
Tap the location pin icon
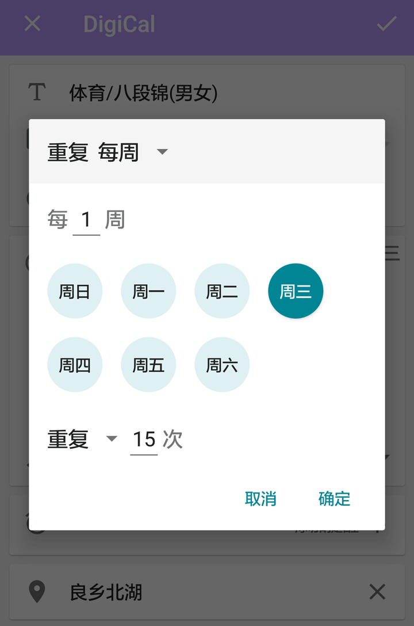click(37, 591)
